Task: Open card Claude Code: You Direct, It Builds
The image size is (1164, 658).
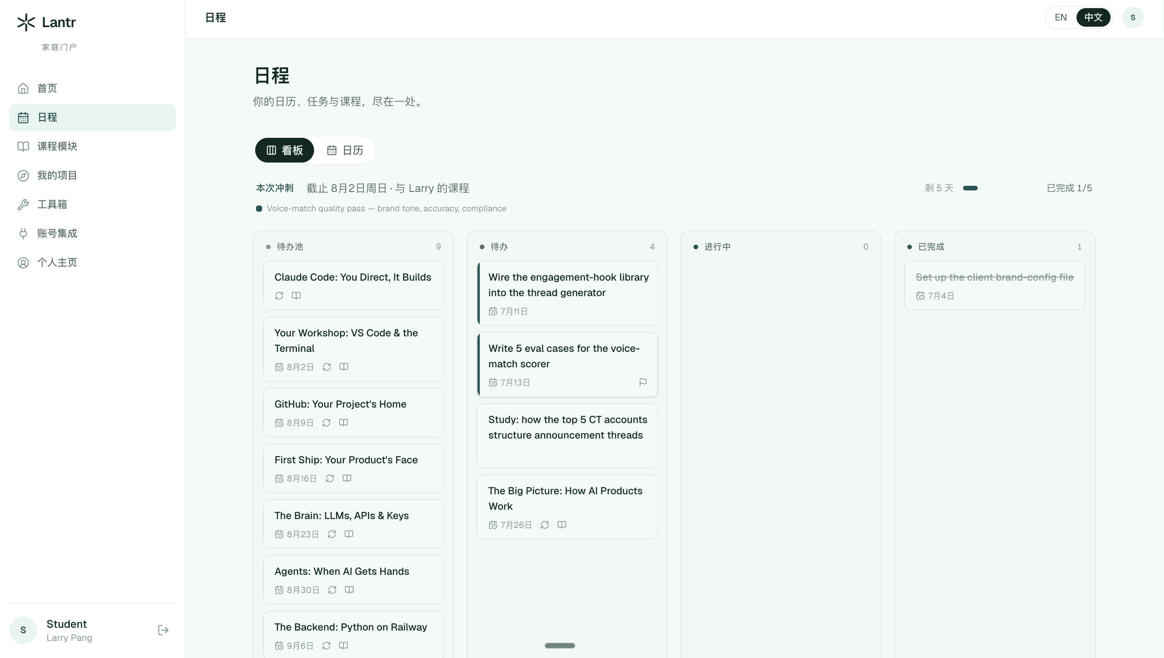Action: pyautogui.click(x=353, y=286)
